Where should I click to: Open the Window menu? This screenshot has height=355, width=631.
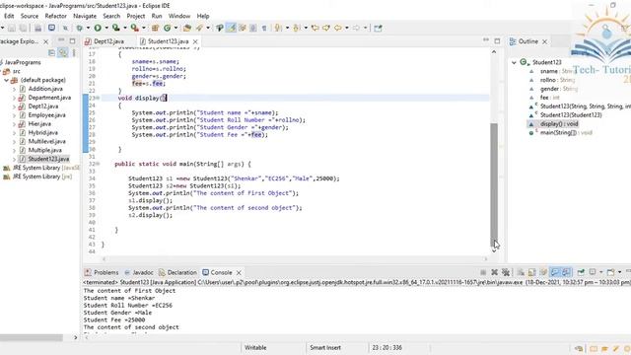coord(179,16)
